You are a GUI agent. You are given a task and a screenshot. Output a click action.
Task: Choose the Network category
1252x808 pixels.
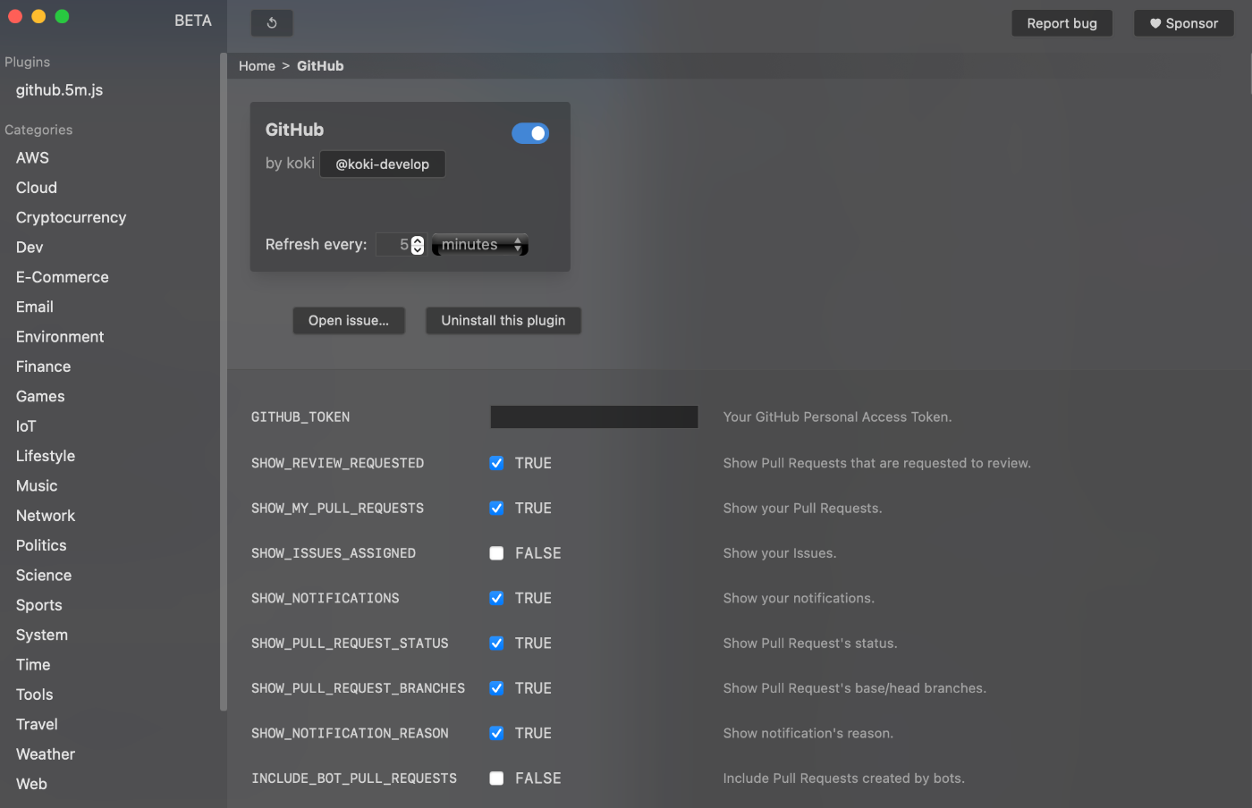pyautogui.click(x=46, y=516)
